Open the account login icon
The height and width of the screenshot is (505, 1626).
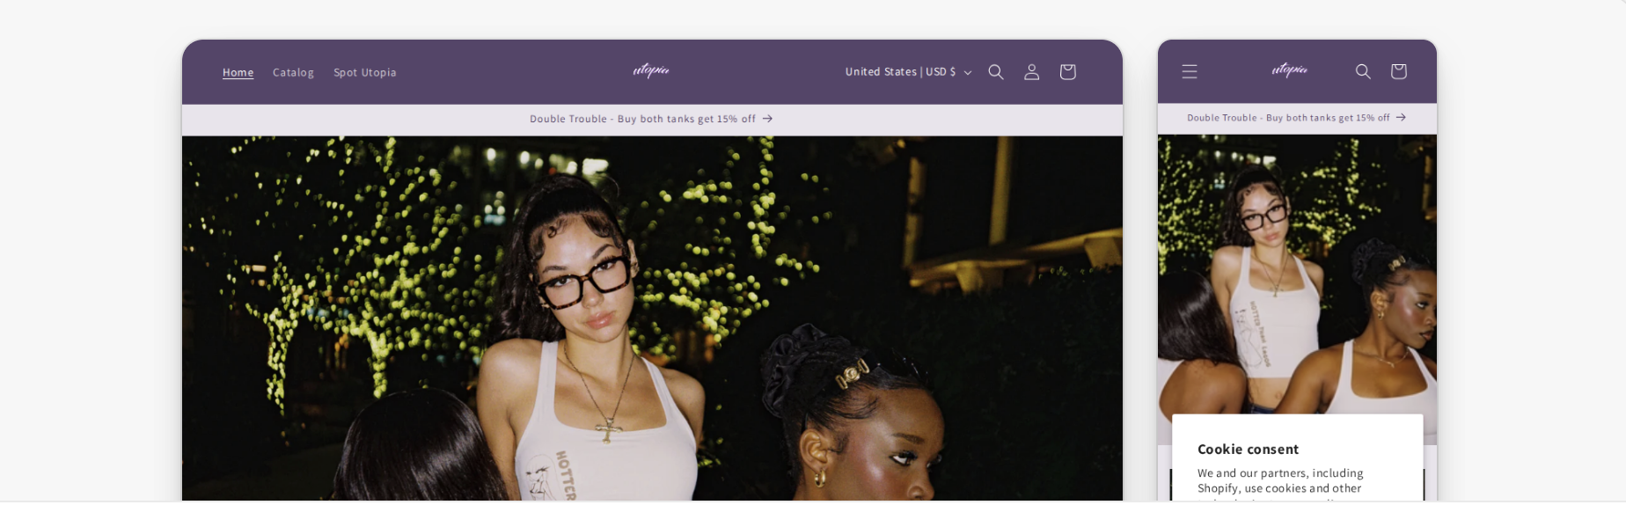1032,72
